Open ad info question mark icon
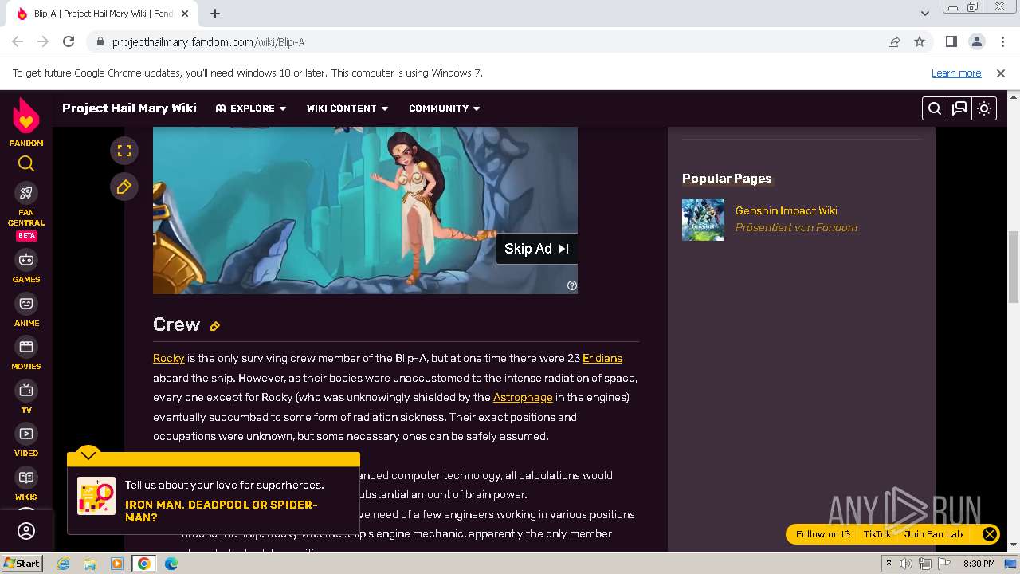This screenshot has width=1020, height=574. coord(571,285)
